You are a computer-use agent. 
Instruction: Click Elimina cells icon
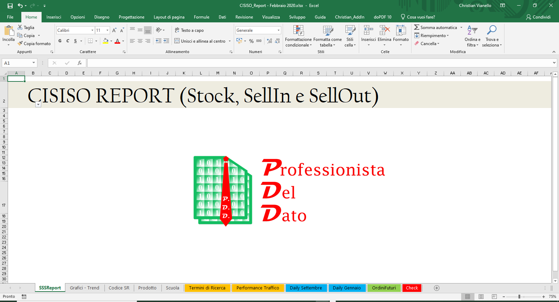(384, 30)
